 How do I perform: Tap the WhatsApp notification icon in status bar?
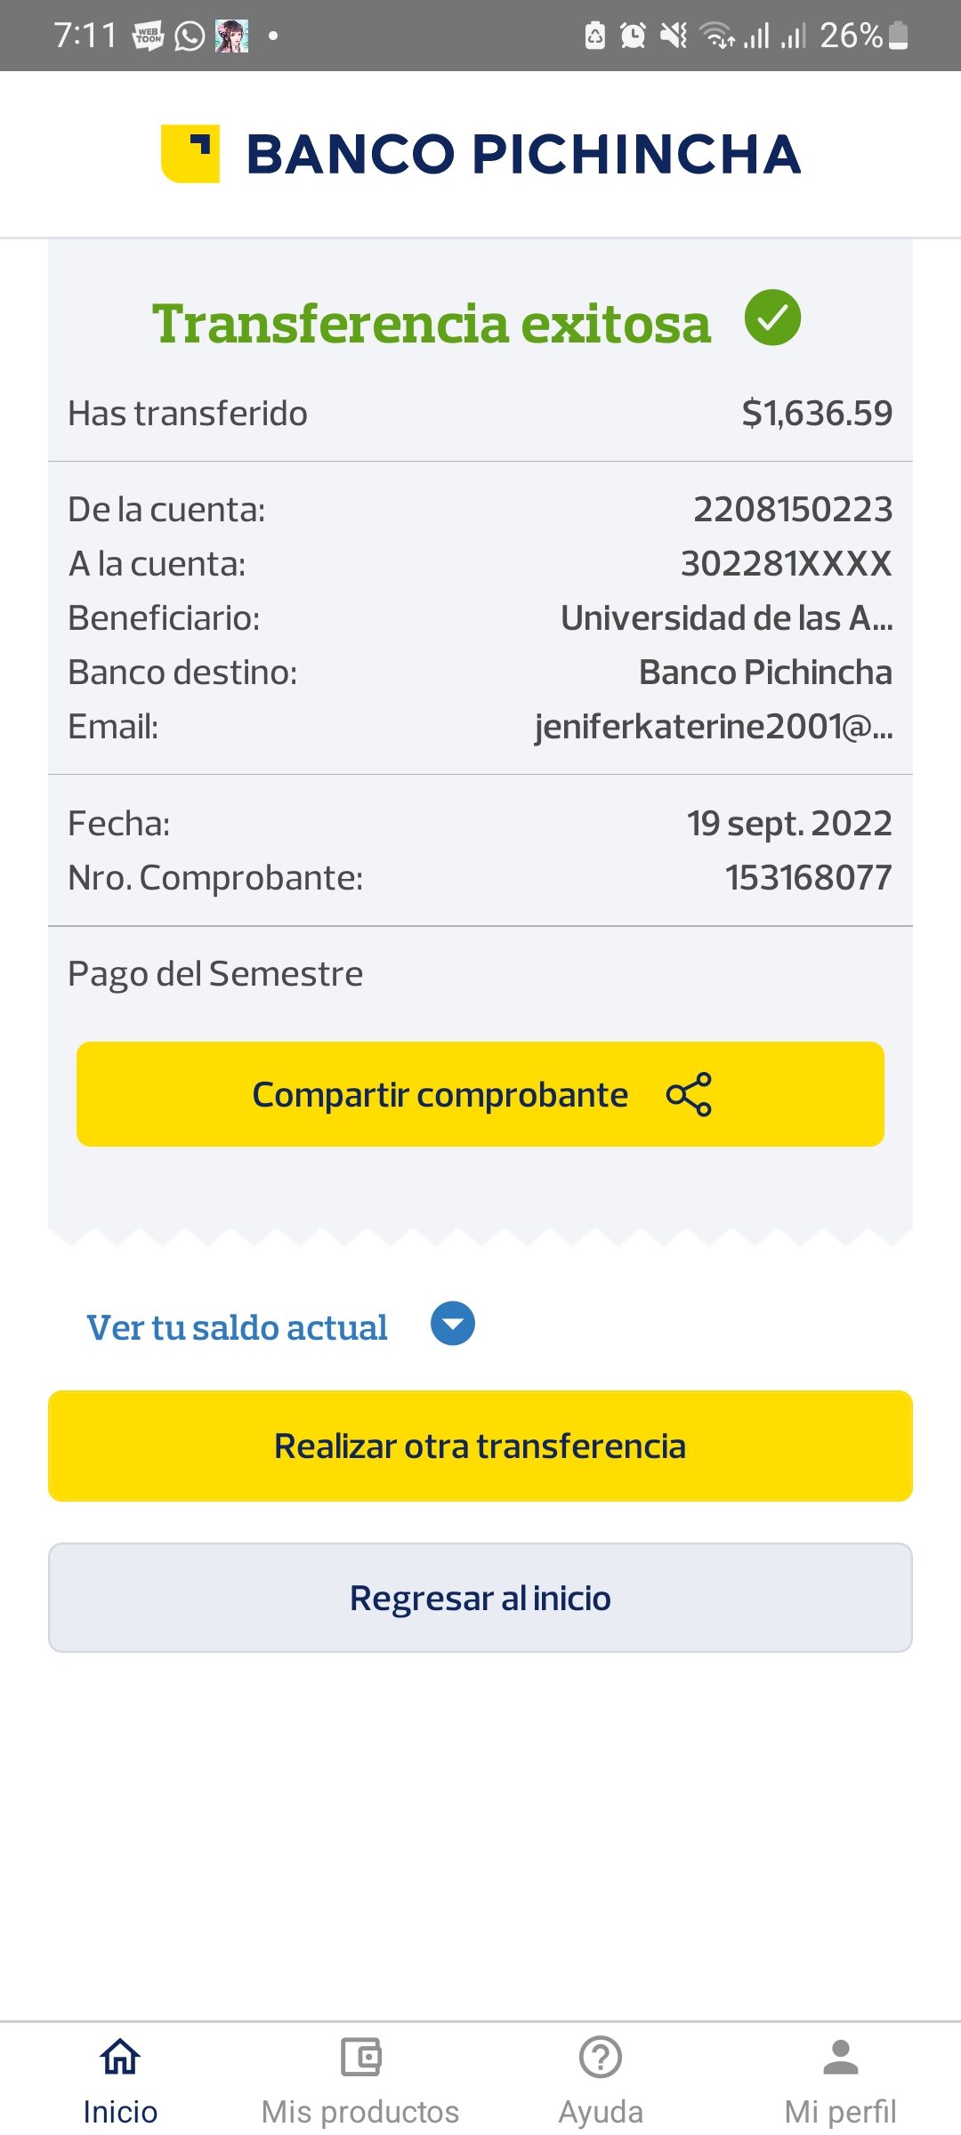190,36
